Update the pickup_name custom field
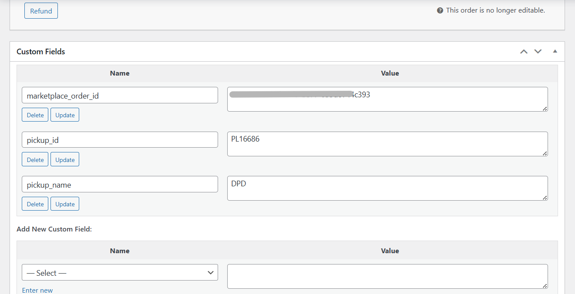The image size is (575, 294). tap(65, 204)
